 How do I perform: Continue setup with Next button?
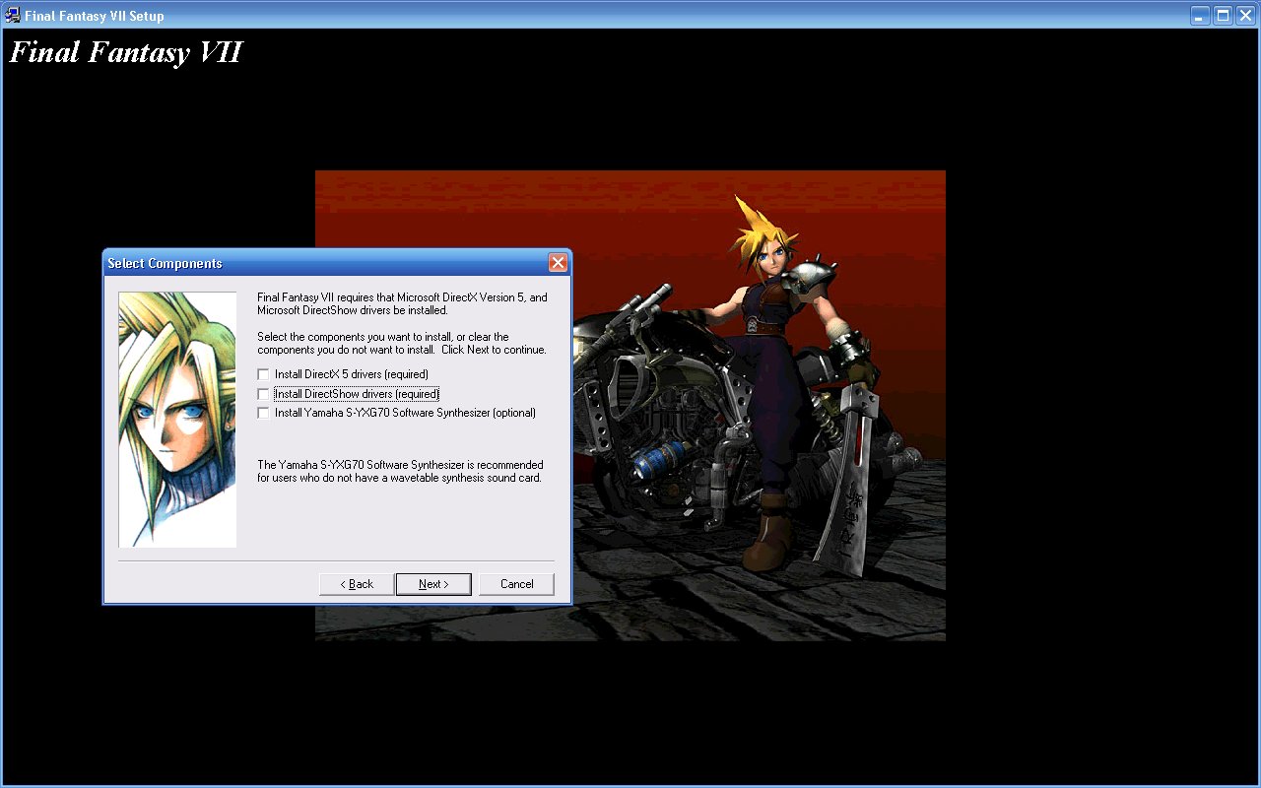point(433,584)
